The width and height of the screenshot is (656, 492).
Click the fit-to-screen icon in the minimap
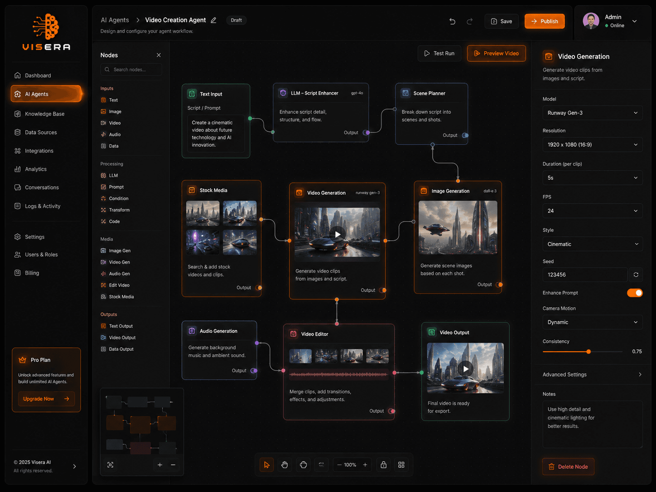pyautogui.click(x=110, y=465)
